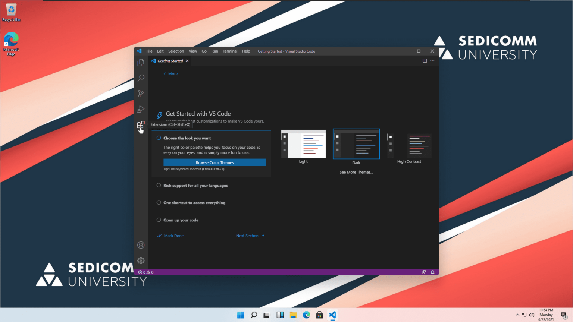This screenshot has width=573, height=322.
Task: Click the VS Code logo in title bar
Action: coord(139,51)
